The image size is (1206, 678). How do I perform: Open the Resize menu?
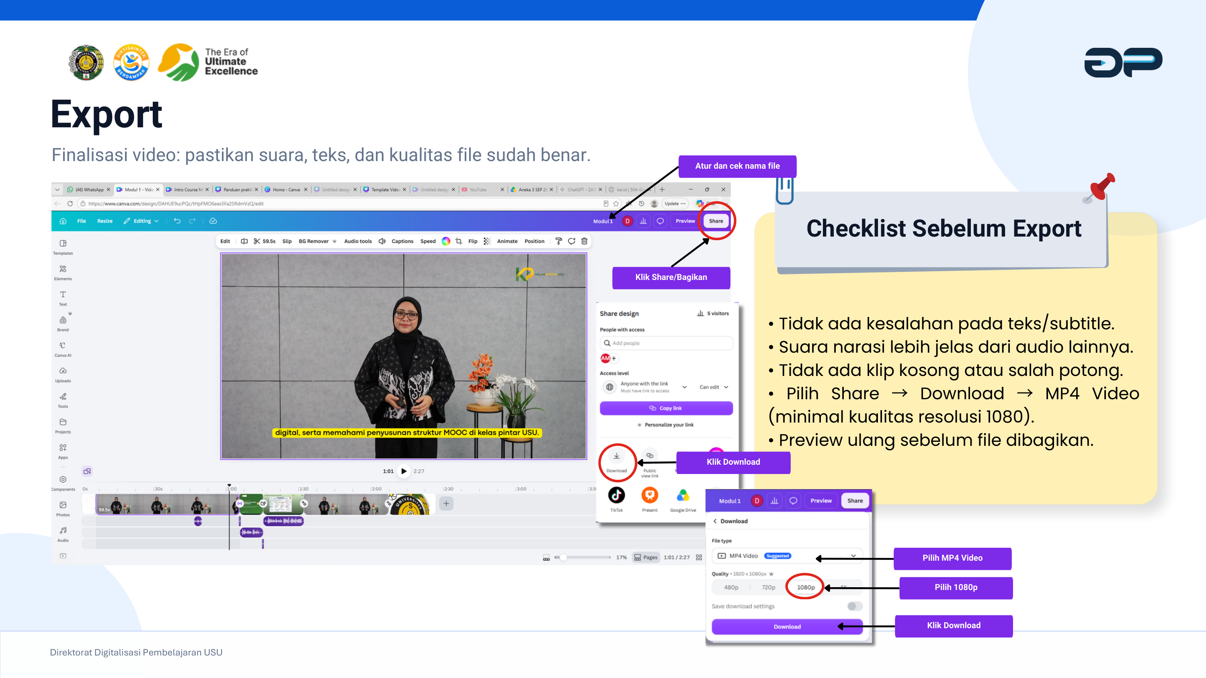[x=105, y=221]
